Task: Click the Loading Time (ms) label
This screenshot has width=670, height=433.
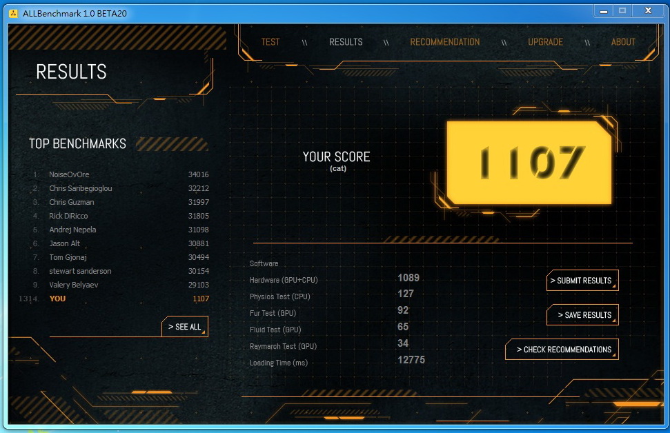Action: [x=279, y=363]
